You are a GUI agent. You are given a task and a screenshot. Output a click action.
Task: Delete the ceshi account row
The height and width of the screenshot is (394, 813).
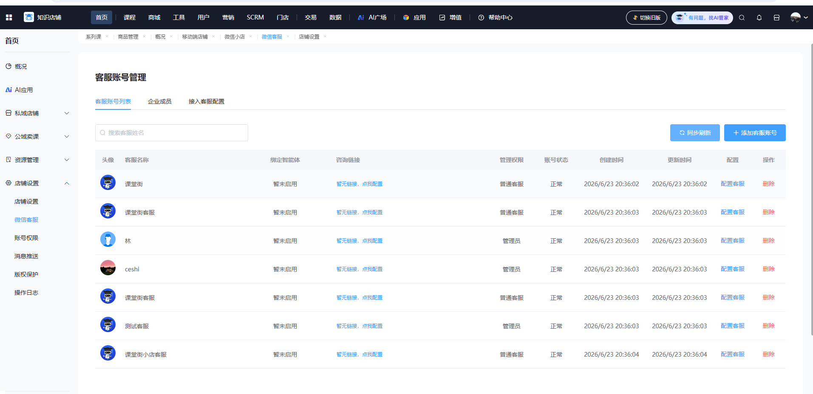(769, 269)
